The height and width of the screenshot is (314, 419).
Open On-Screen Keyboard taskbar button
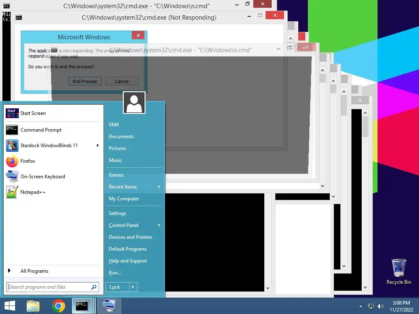[x=109, y=306]
